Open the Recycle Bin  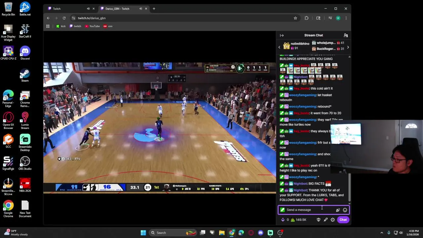[8, 9]
